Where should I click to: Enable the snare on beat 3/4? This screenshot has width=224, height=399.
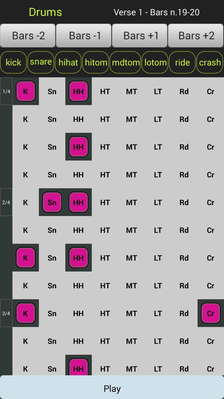52,313
